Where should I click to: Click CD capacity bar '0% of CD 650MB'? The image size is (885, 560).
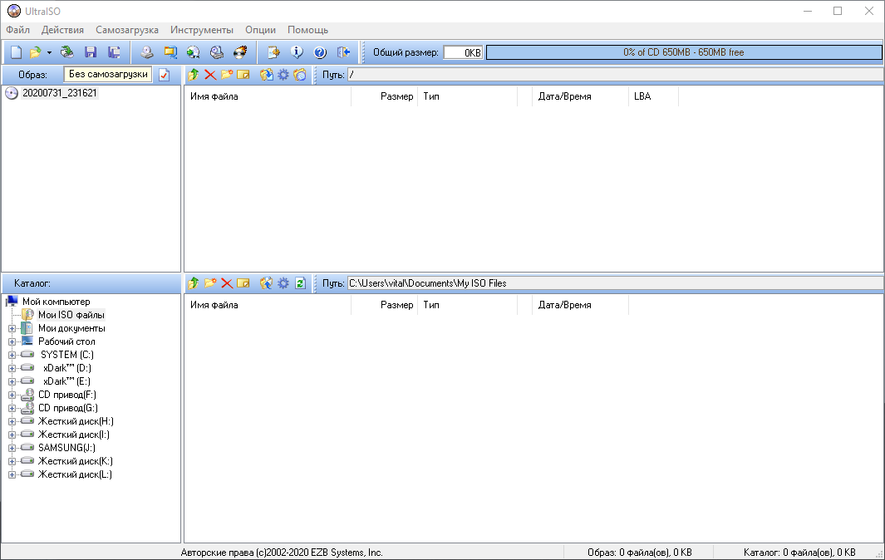tap(684, 52)
